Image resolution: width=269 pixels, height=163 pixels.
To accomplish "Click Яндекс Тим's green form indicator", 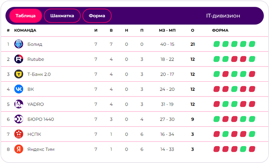I will (243, 149).
